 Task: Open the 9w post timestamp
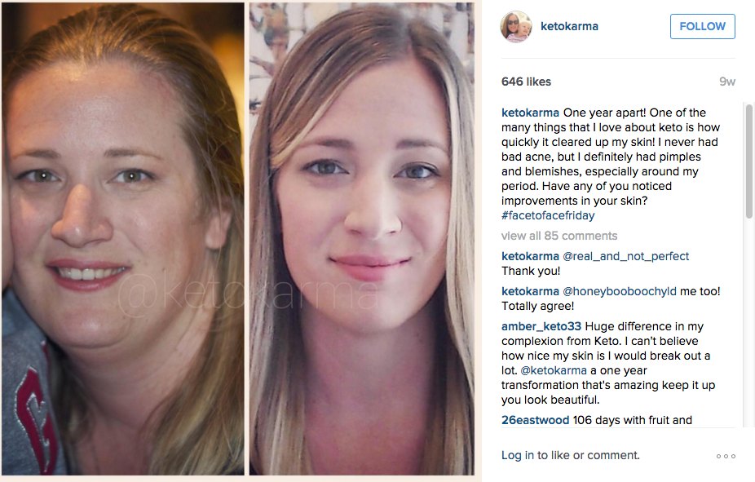[x=727, y=82]
